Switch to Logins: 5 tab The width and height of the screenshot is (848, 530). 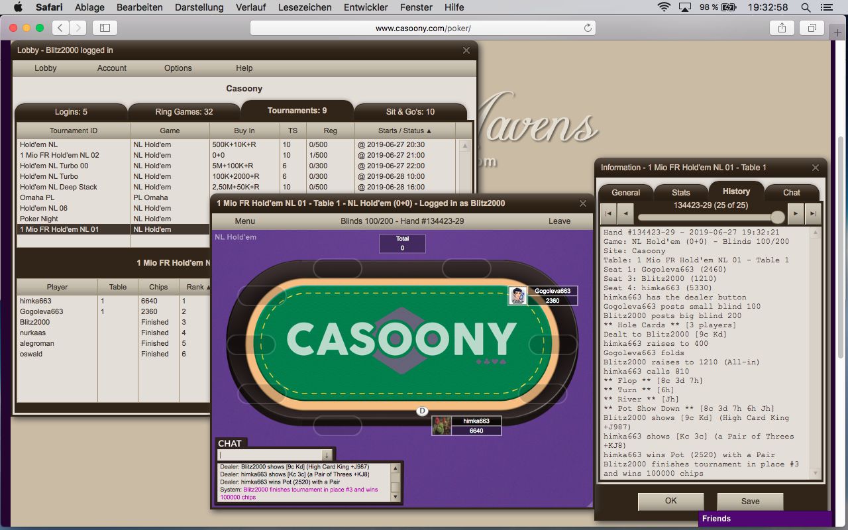tap(71, 112)
